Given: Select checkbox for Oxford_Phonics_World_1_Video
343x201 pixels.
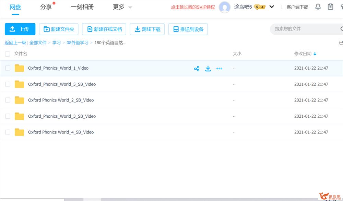Looking at the screenshot, I should click(x=8, y=68).
